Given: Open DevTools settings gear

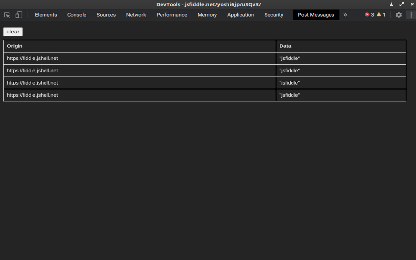Looking at the screenshot, I should click(399, 15).
